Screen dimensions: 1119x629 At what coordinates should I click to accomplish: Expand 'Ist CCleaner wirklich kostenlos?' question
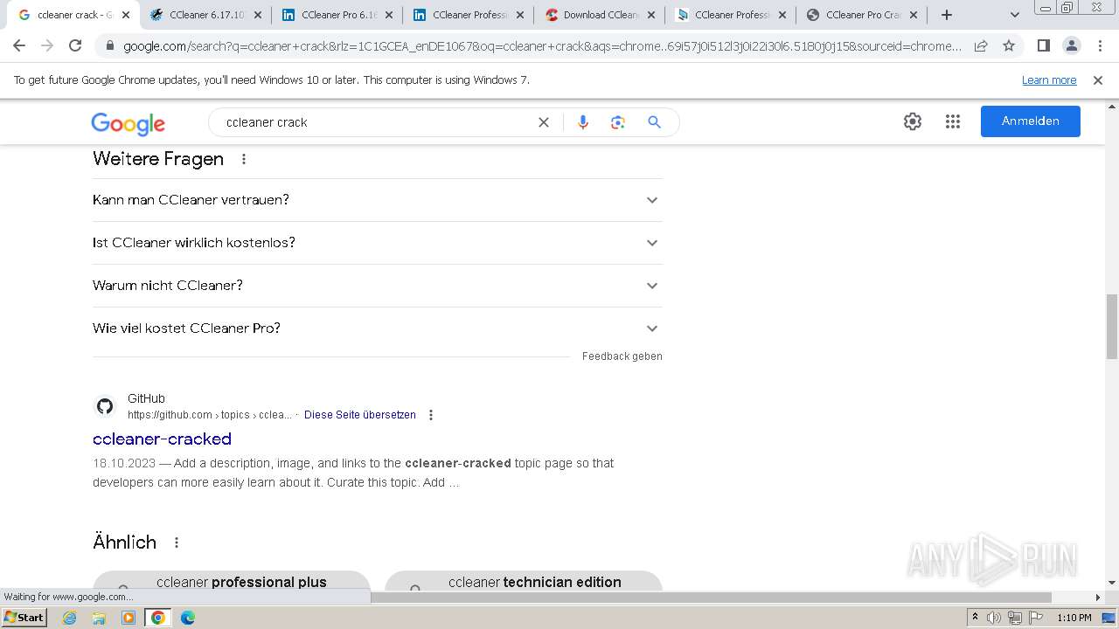(x=378, y=243)
